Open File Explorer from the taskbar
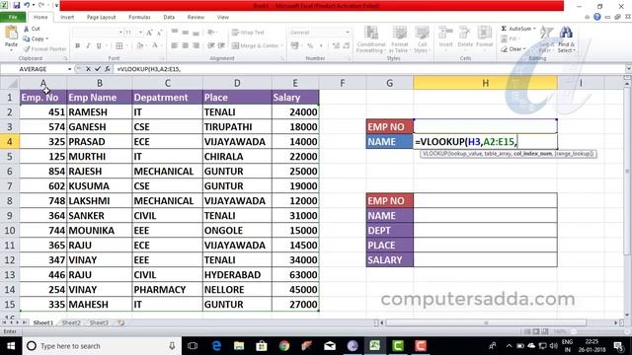This screenshot has width=632, height=355. (239, 346)
